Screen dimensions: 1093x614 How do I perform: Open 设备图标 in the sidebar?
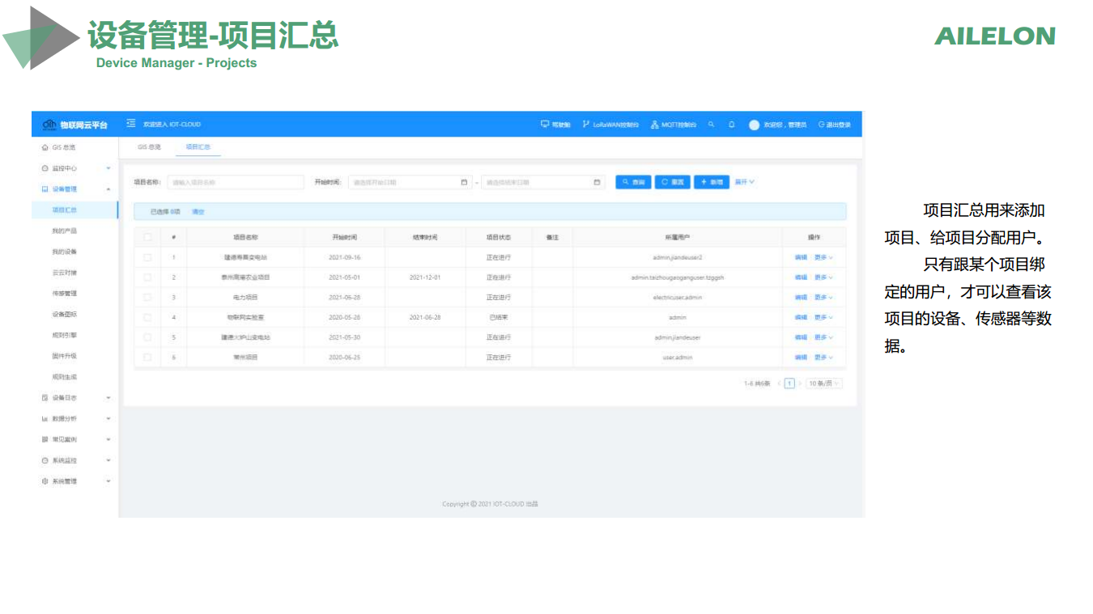coord(64,315)
